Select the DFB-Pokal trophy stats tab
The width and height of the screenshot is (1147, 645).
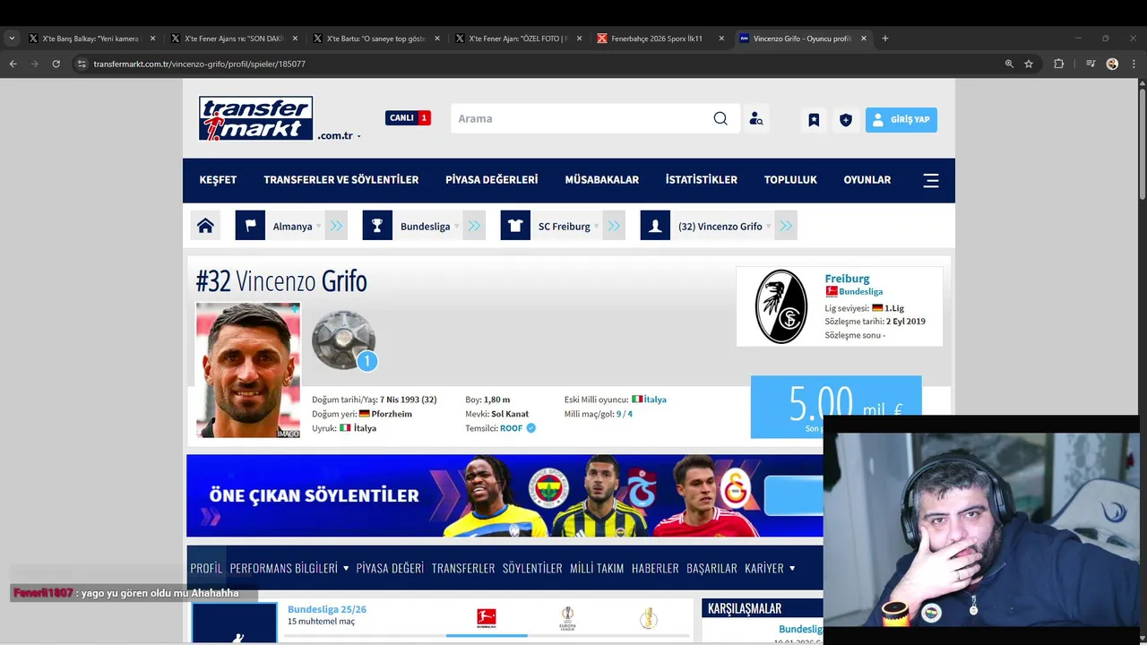[x=649, y=617]
